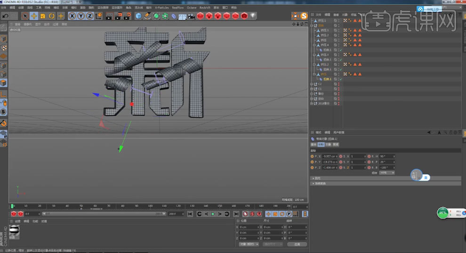Toggle Y axis lock

(81, 16)
